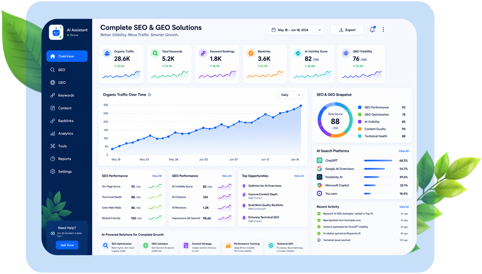Click the lightning icon beside Enhance Technical SEO
The image size is (482, 274).
point(244,218)
